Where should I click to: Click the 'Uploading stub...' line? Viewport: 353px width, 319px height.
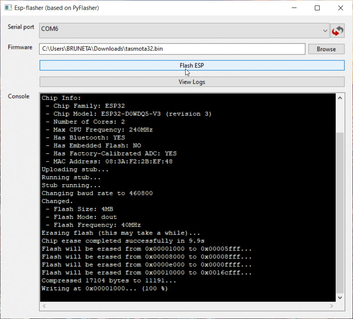coord(75,169)
